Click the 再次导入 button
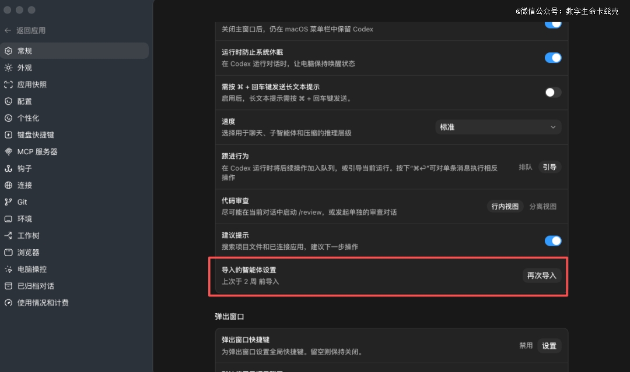630x372 pixels. (541, 276)
